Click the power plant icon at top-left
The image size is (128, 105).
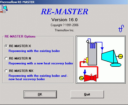[4, 9]
